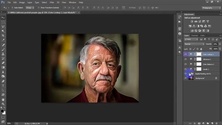
Task: Open the collapsed History panel icon
Action: tap(180, 17)
